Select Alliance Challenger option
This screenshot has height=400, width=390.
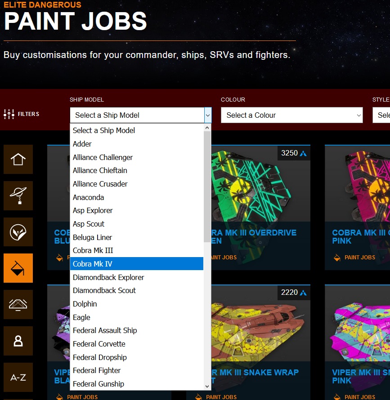click(137, 157)
